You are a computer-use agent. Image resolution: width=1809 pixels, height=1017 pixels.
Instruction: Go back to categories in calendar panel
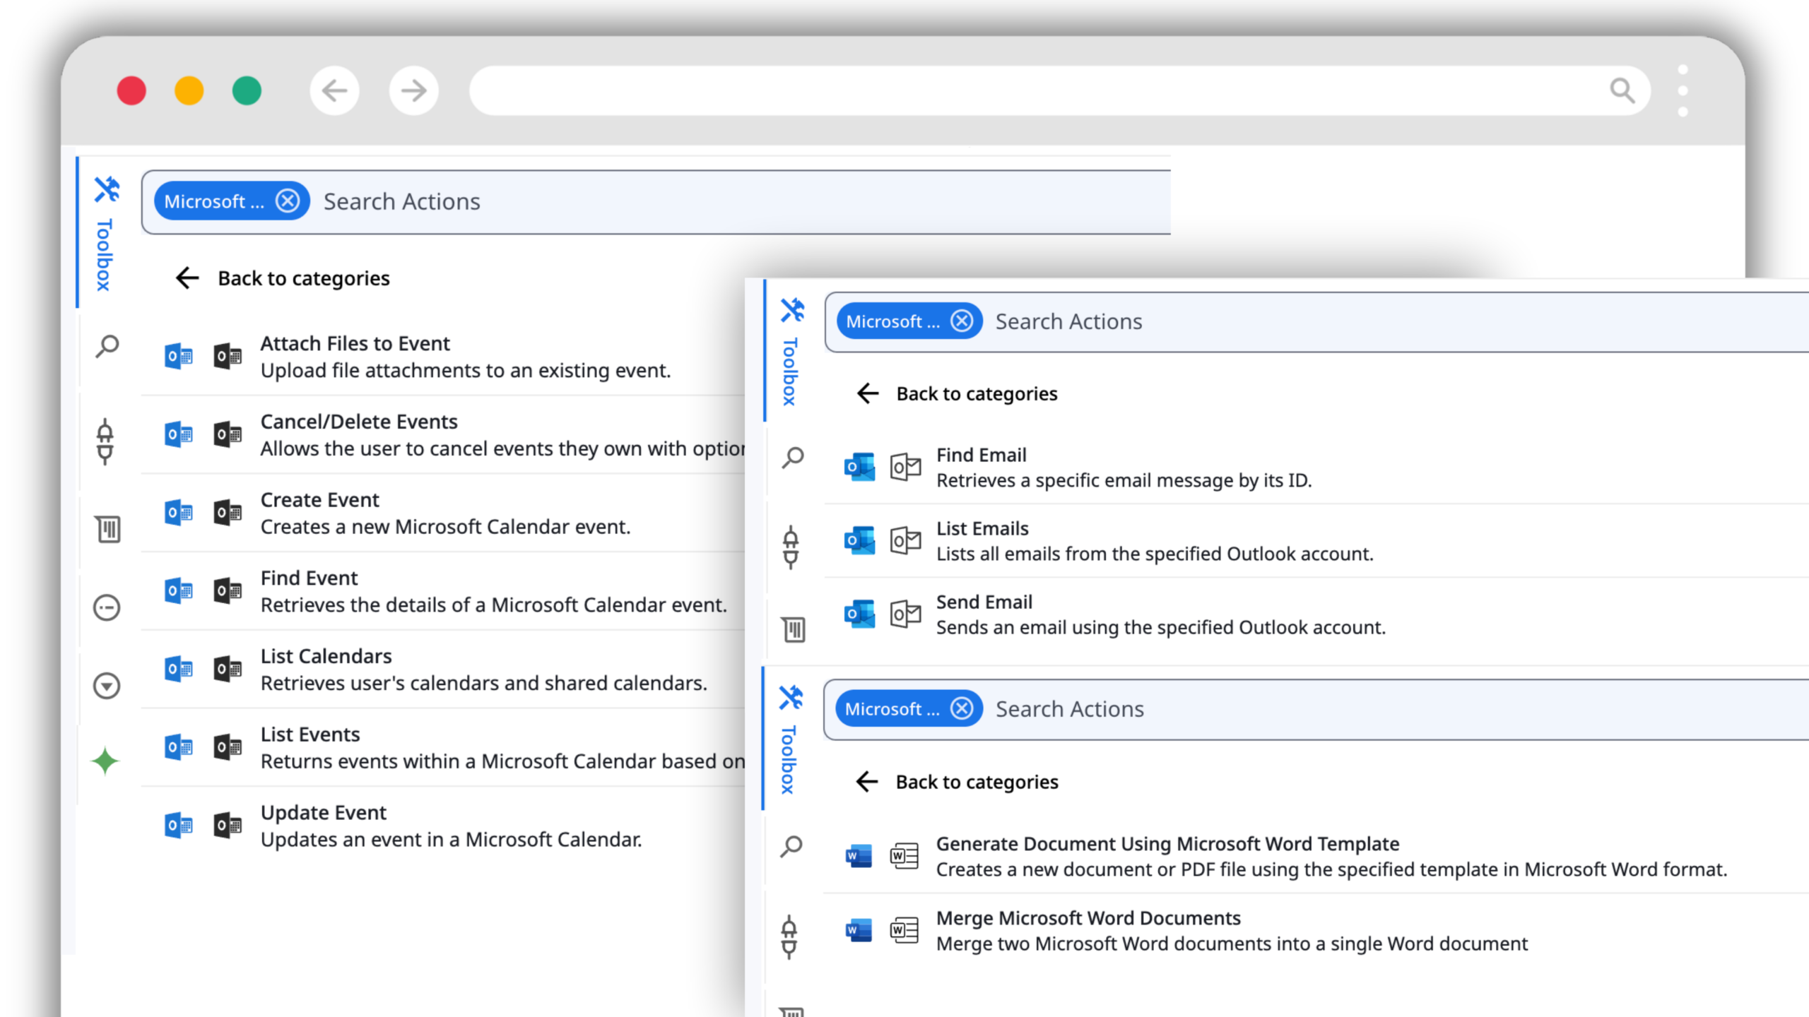pyautogui.click(x=283, y=278)
